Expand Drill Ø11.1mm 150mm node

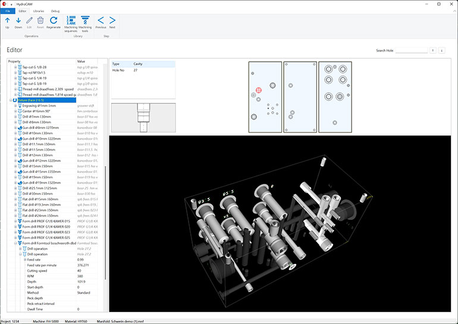click(15, 144)
